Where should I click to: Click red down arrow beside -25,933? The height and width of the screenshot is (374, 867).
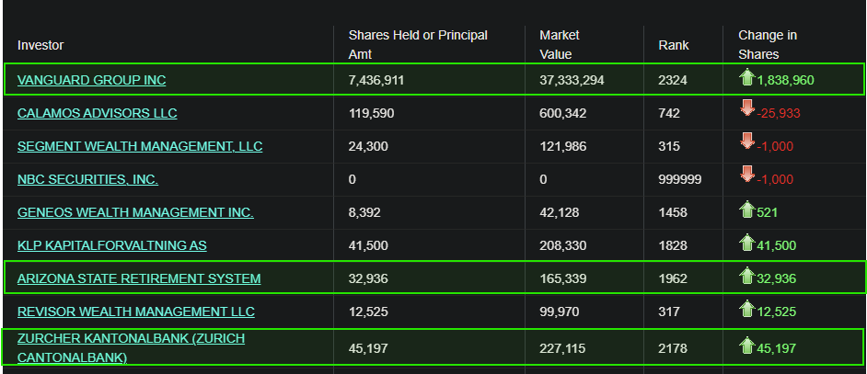pos(746,109)
